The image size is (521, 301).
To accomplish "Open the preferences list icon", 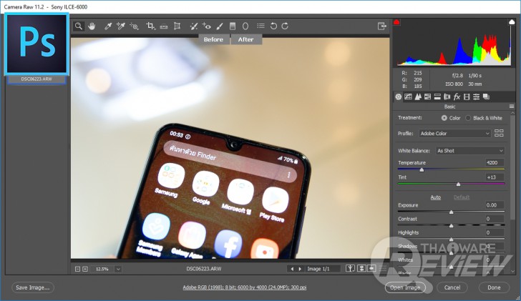I will point(260,26).
